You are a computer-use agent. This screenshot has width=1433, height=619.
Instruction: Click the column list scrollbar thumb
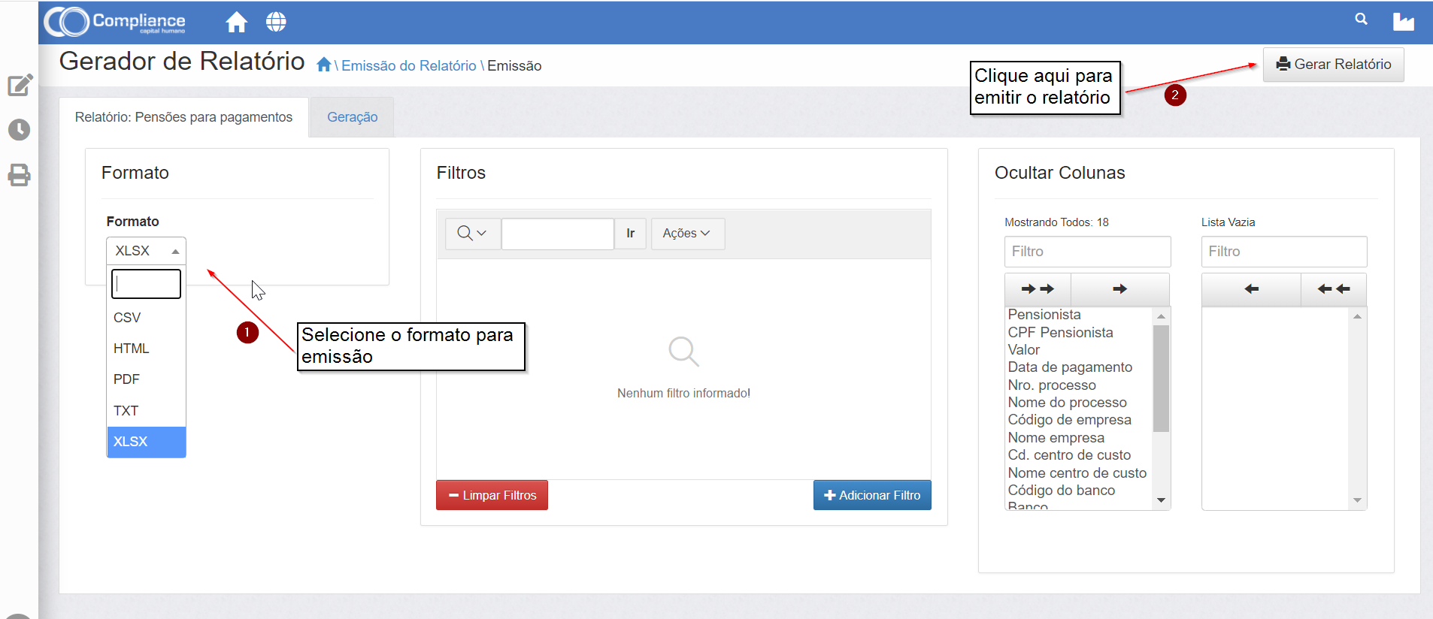pos(1161,379)
